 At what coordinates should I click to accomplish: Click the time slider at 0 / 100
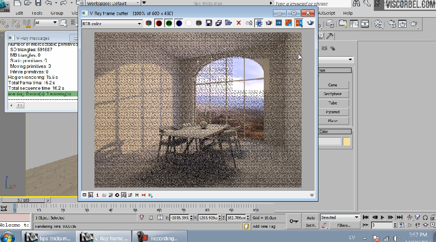23,200
